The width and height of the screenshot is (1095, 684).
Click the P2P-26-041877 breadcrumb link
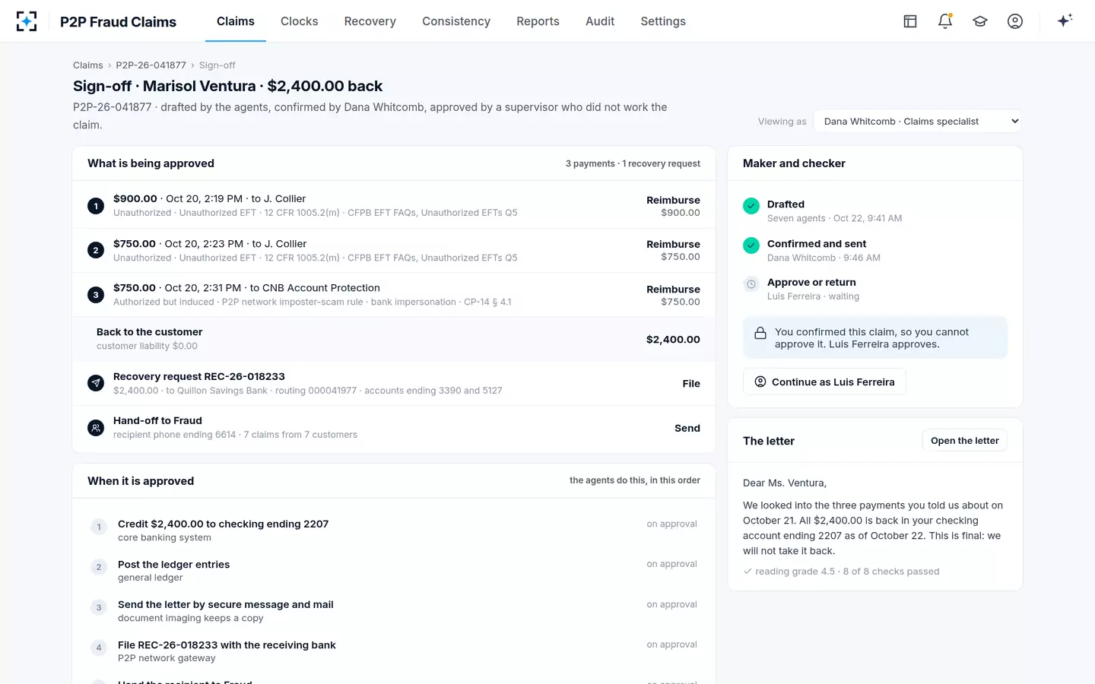tap(151, 65)
